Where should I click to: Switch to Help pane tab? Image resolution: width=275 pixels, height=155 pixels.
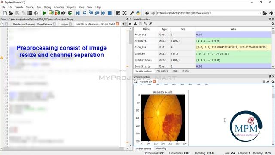(x=175, y=71)
